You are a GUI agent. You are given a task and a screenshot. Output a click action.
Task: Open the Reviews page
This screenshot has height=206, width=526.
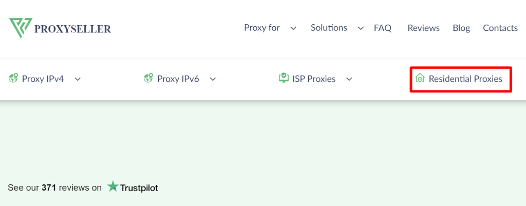(423, 28)
